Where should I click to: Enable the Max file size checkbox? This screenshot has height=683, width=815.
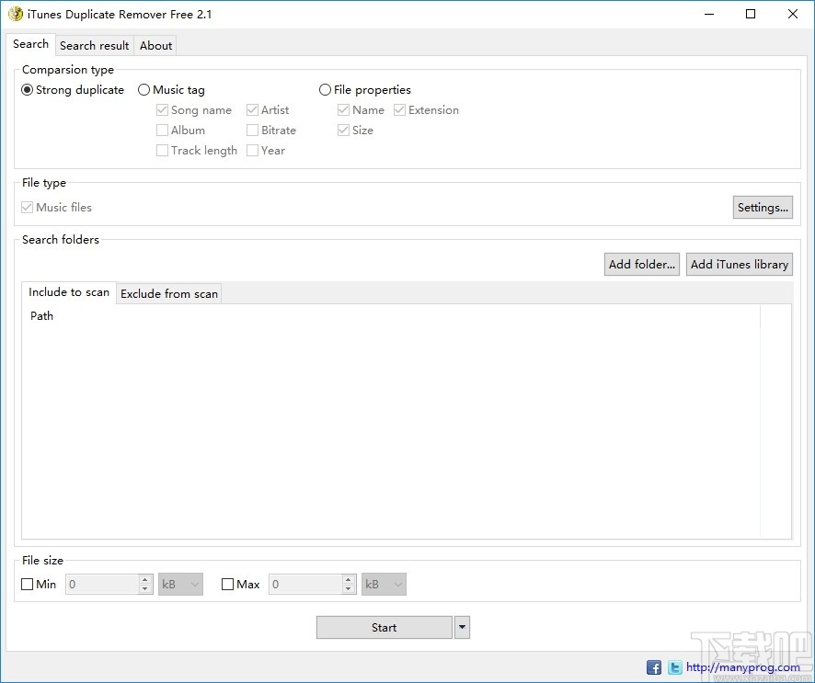[x=226, y=584]
